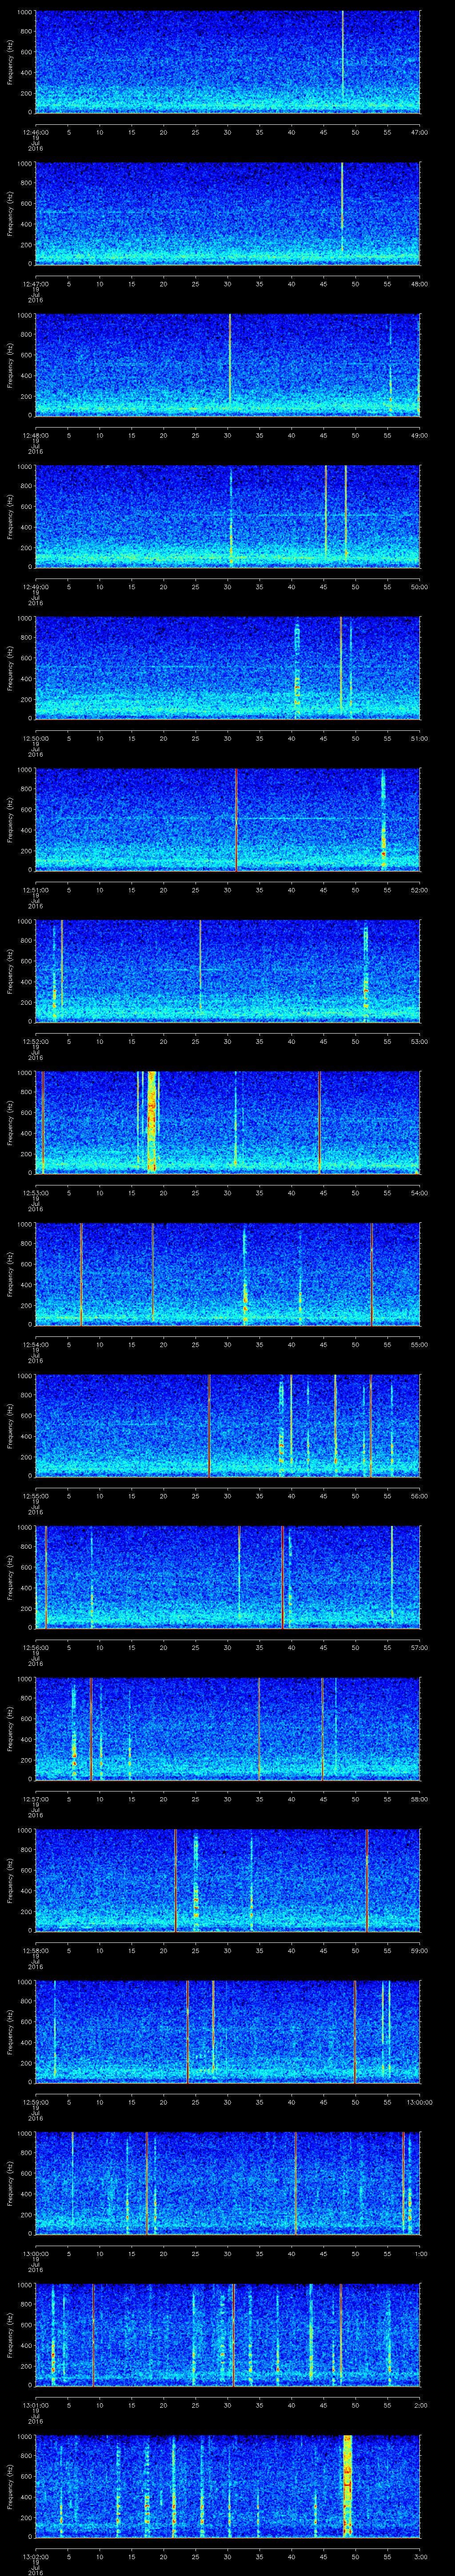Select the spectrogram panel starting at 12:53:00

[228, 1122]
